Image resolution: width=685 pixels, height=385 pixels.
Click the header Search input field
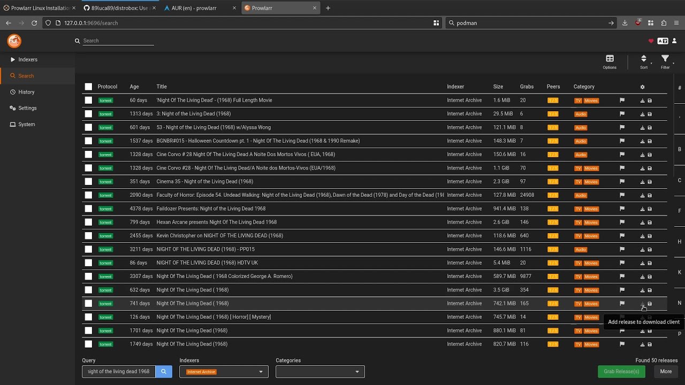(118, 41)
